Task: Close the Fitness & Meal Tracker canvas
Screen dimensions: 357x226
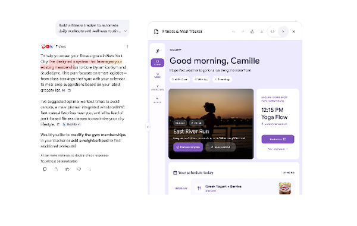Action: [x=294, y=32]
